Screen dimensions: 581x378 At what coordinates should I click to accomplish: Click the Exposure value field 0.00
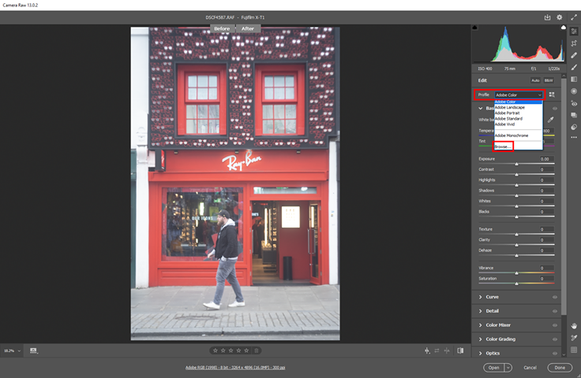[546, 159]
